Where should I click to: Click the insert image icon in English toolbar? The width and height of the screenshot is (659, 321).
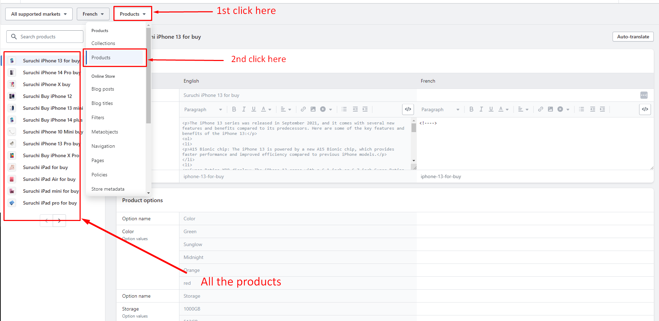pos(313,109)
